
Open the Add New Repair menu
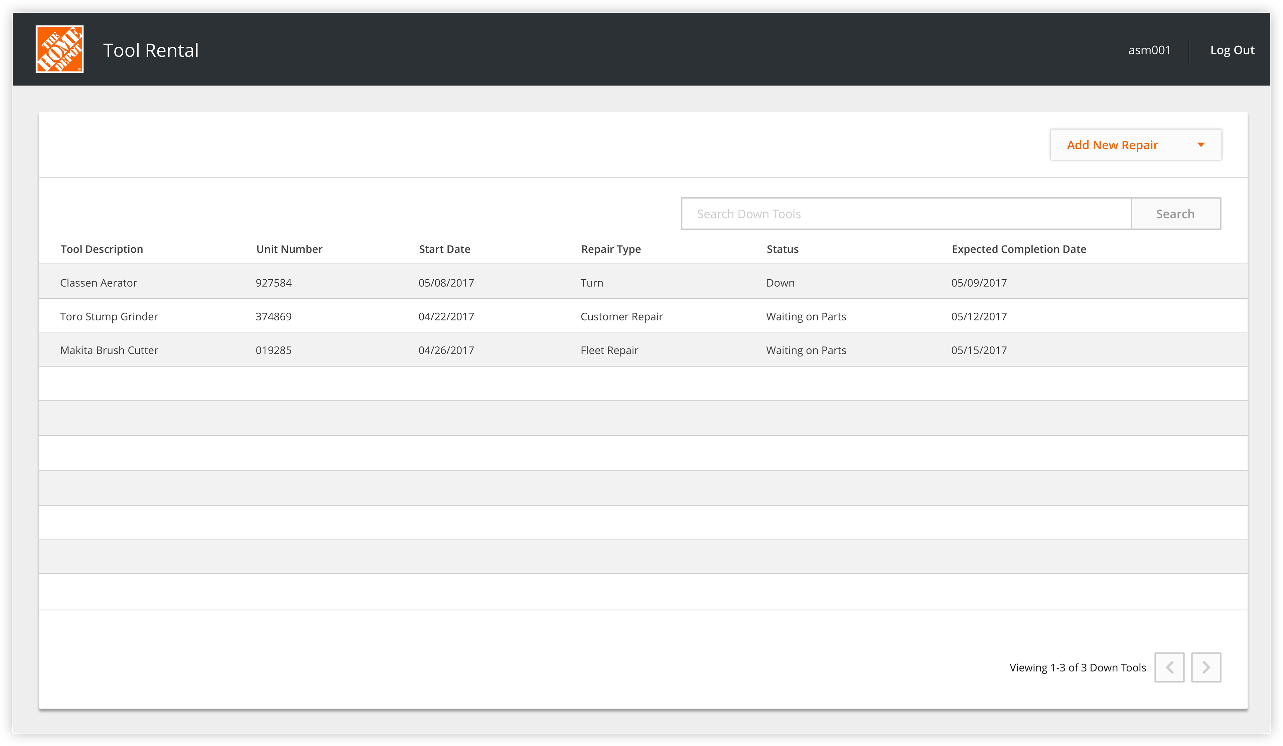click(x=1112, y=145)
